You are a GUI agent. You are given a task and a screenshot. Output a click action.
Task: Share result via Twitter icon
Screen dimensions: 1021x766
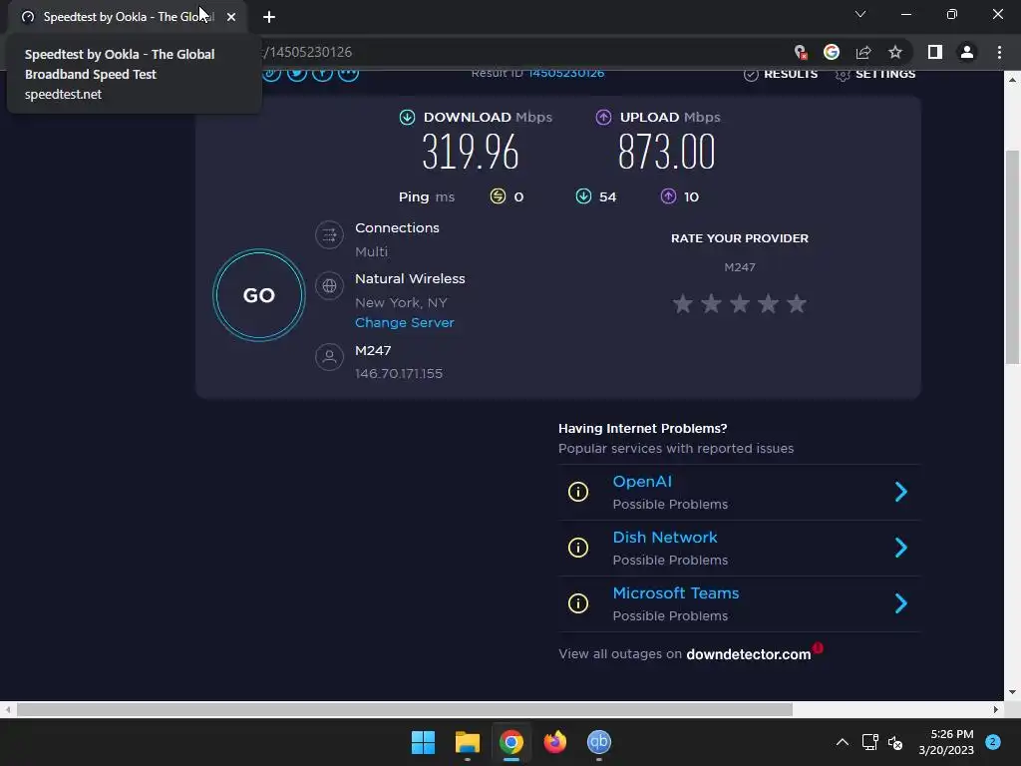(x=297, y=73)
